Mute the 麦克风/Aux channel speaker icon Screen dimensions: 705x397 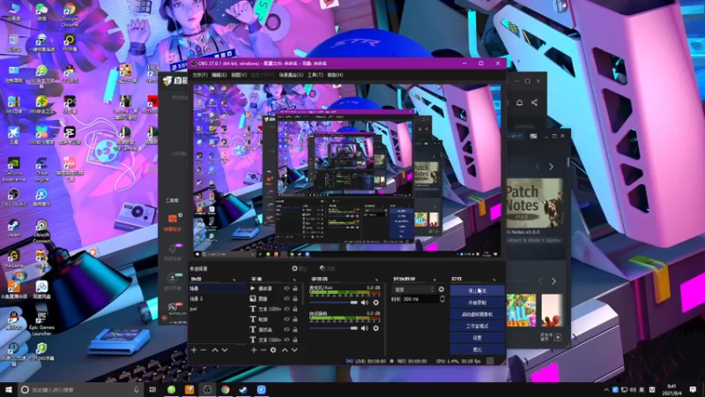(x=365, y=303)
